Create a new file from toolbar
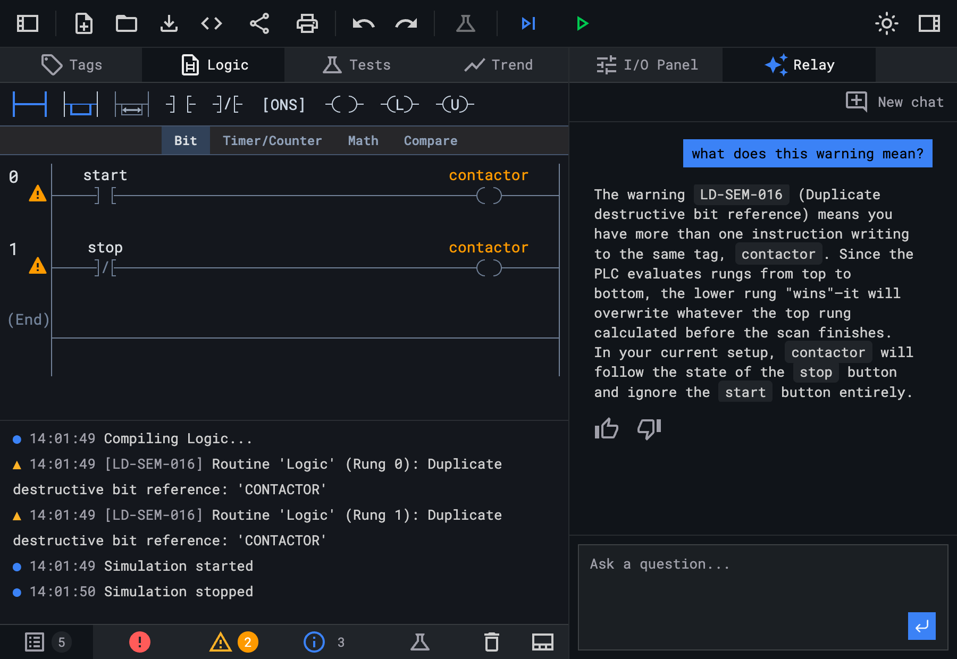Screen dimensions: 957x659 point(84,23)
